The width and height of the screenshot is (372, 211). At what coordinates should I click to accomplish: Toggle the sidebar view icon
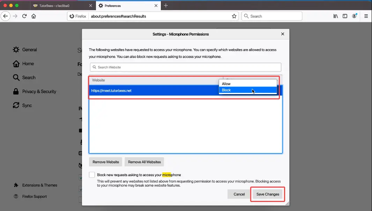click(x=345, y=16)
